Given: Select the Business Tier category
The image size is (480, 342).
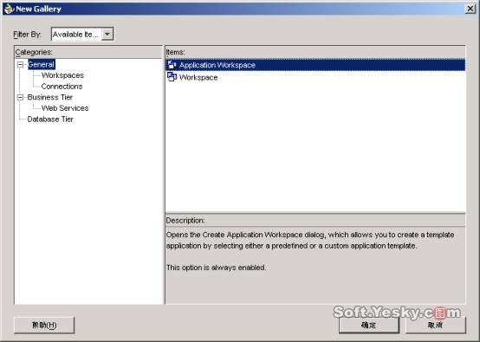Looking at the screenshot, I should [x=50, y=97].
